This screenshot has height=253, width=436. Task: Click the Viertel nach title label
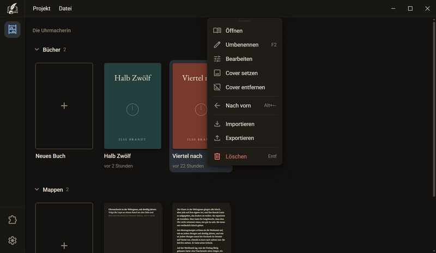(187, 156)
